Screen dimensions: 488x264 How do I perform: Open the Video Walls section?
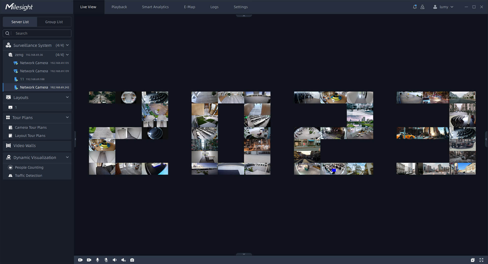[24, 145]
